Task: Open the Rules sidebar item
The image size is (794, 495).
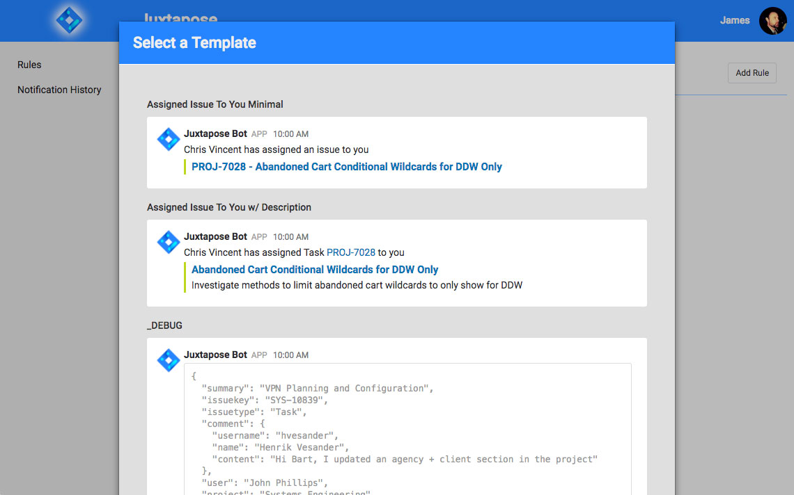Action: coord(29,65)
